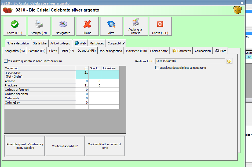Open the Codici a barre tab
This screenshot has height=167, width=252.
point(159,51)
